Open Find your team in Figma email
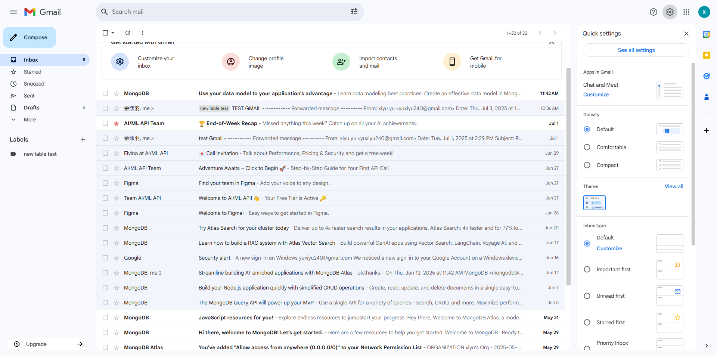The image size is (717, 356). tap(330, 183)
